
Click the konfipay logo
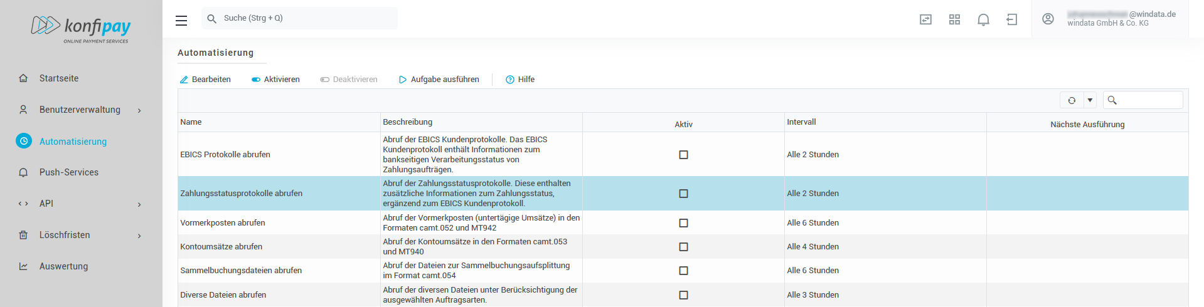pos(81,28)
